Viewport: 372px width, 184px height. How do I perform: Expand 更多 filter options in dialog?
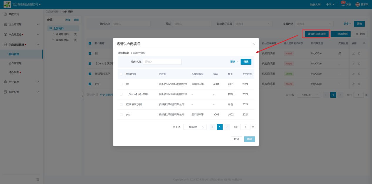click(x=234, y=62)
